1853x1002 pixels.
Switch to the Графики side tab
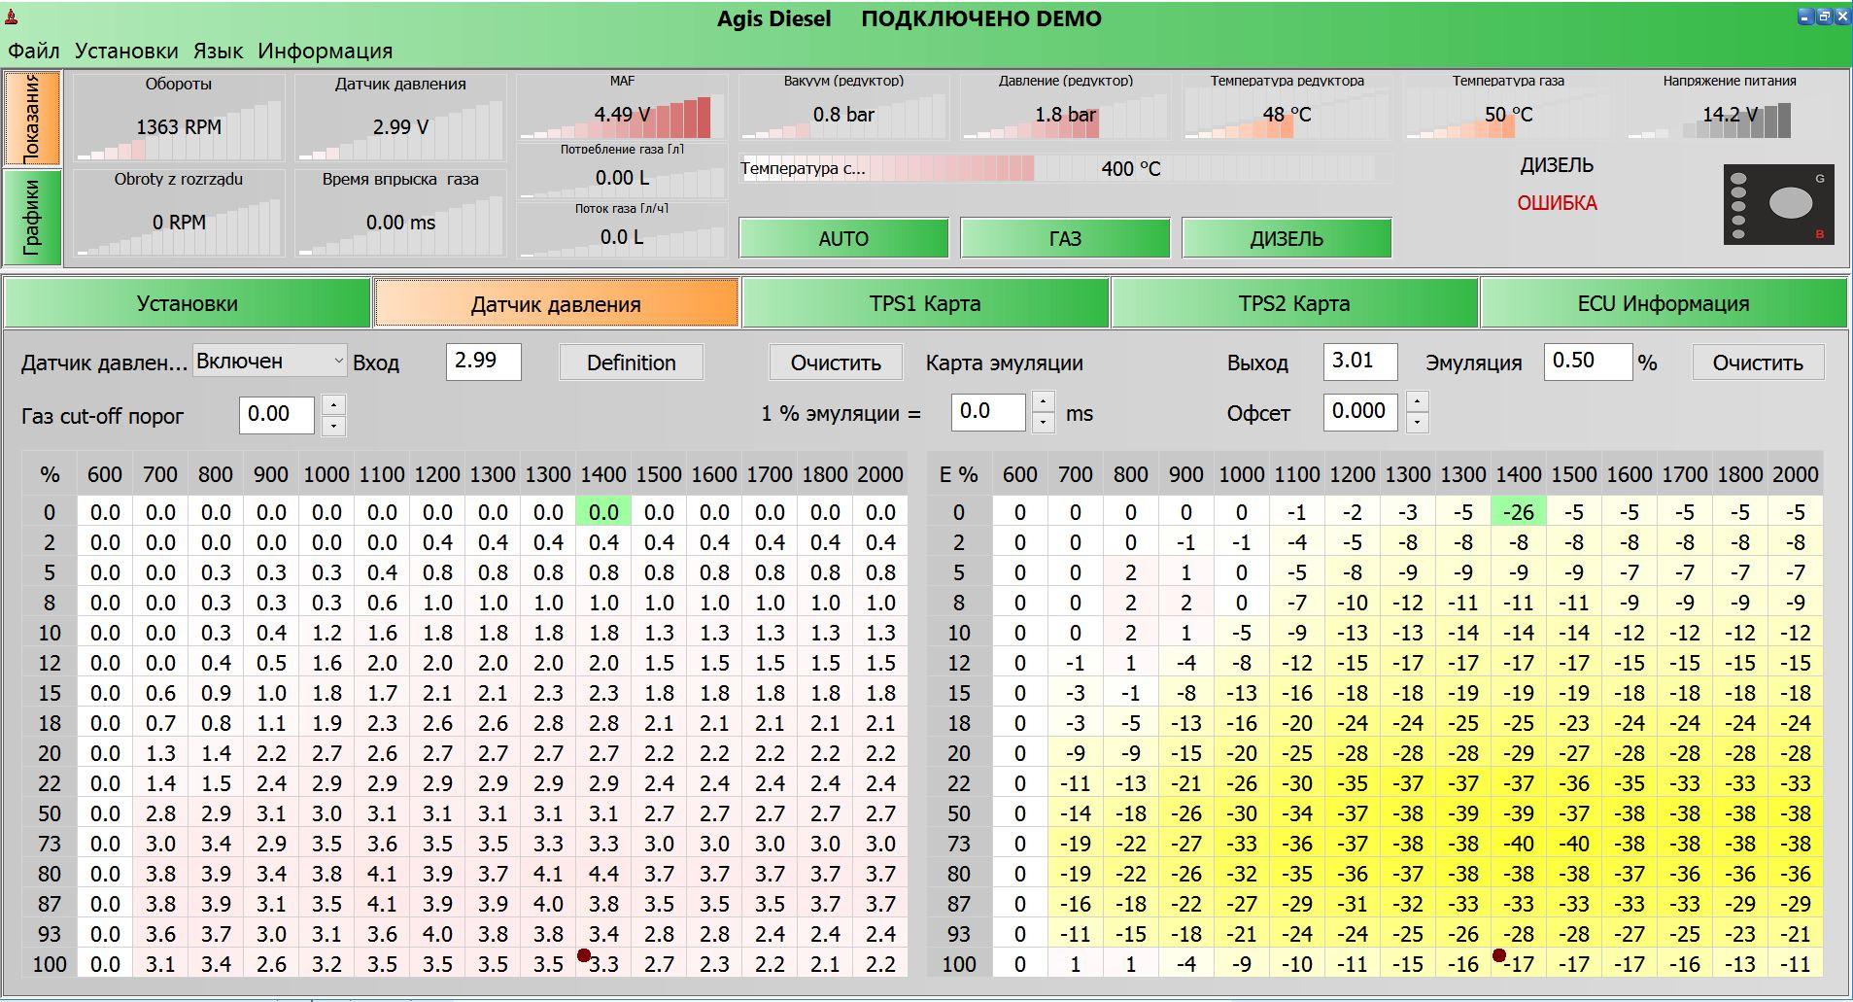[x=32, y=217]
